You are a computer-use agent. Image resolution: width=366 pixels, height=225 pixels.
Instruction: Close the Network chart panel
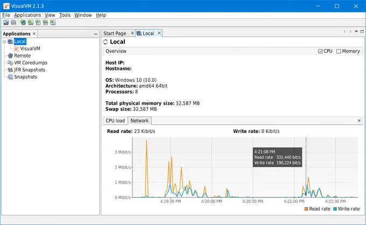point(359,121)
